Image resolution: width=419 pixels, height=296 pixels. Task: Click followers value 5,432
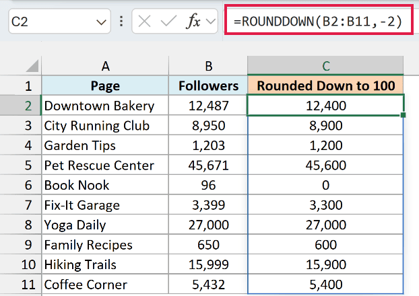208,285
